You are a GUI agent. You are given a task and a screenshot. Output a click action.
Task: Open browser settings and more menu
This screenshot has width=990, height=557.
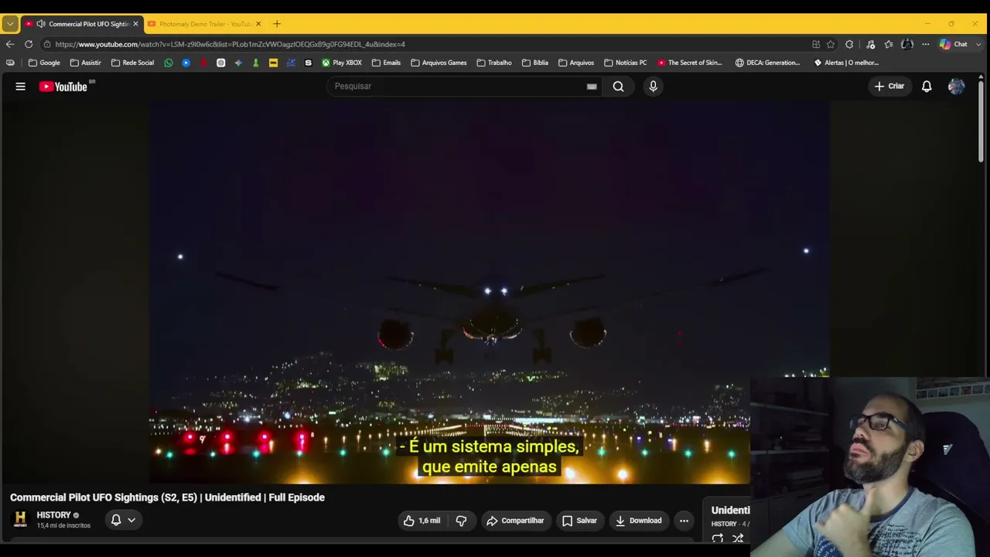click(925, 44)
